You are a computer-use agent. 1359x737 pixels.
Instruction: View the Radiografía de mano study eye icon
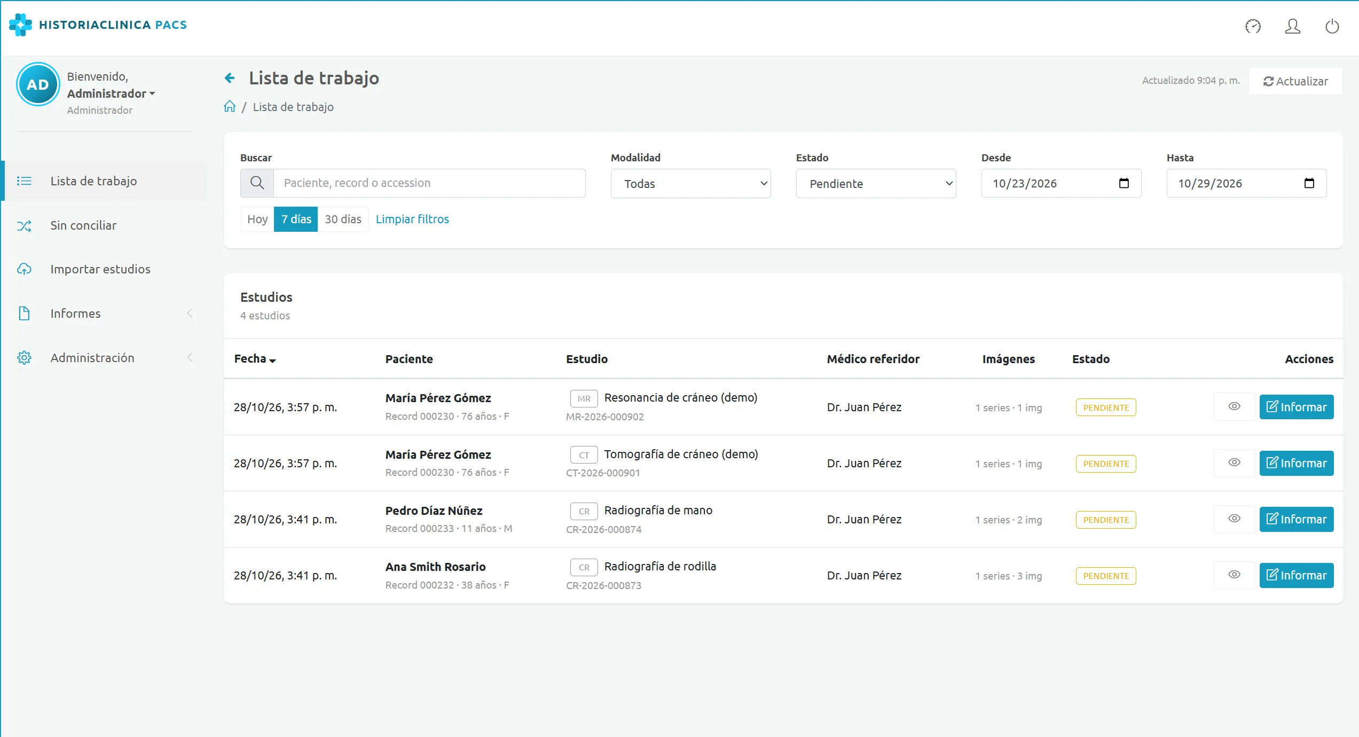click(x=1234, y=519)
